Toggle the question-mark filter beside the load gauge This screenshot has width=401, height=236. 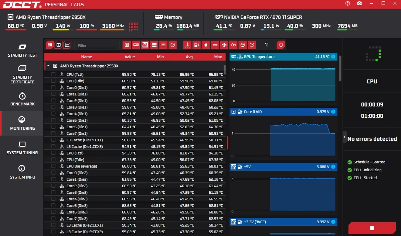(252, 45)
